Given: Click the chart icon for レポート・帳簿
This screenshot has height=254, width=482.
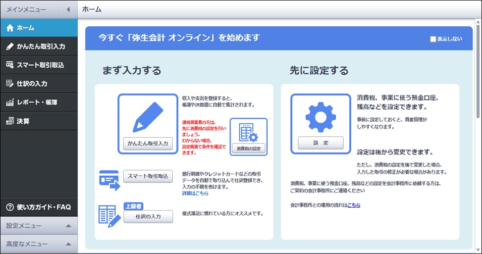Looking at the screenshot, I should [x=10, y=103].
